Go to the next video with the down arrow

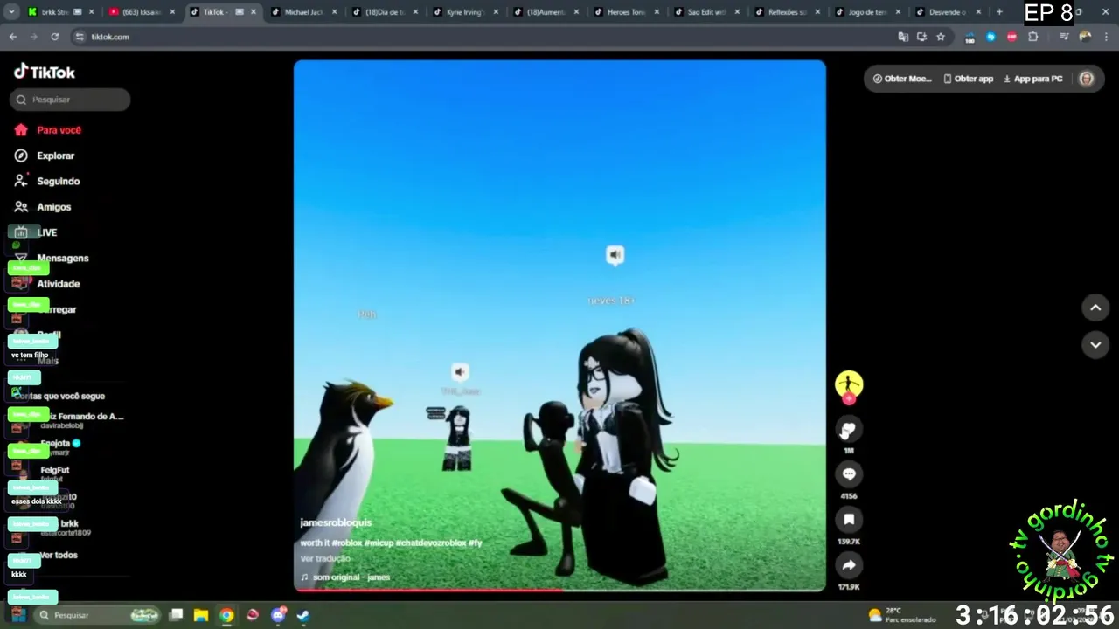click(x=1095, y=345)
